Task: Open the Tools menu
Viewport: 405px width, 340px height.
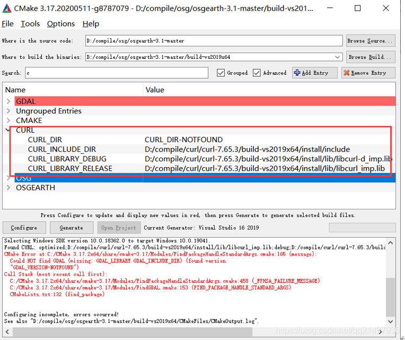Action: point(30,24)
